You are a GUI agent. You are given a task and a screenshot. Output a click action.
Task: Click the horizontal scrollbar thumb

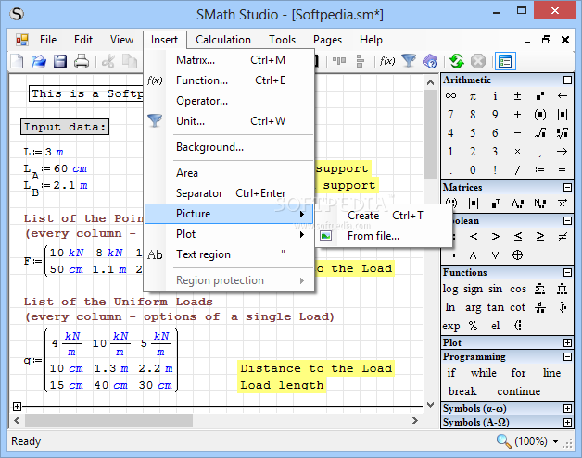point(108,421)
